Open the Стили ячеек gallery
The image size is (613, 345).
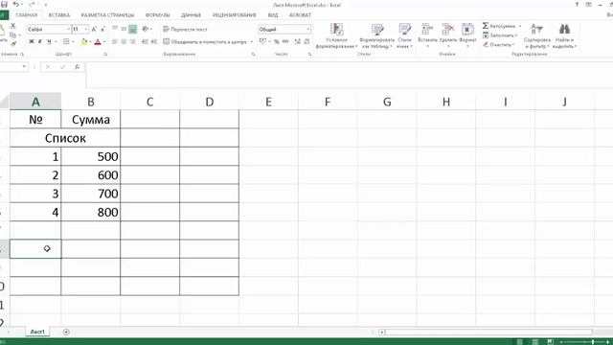pos(404,35)
